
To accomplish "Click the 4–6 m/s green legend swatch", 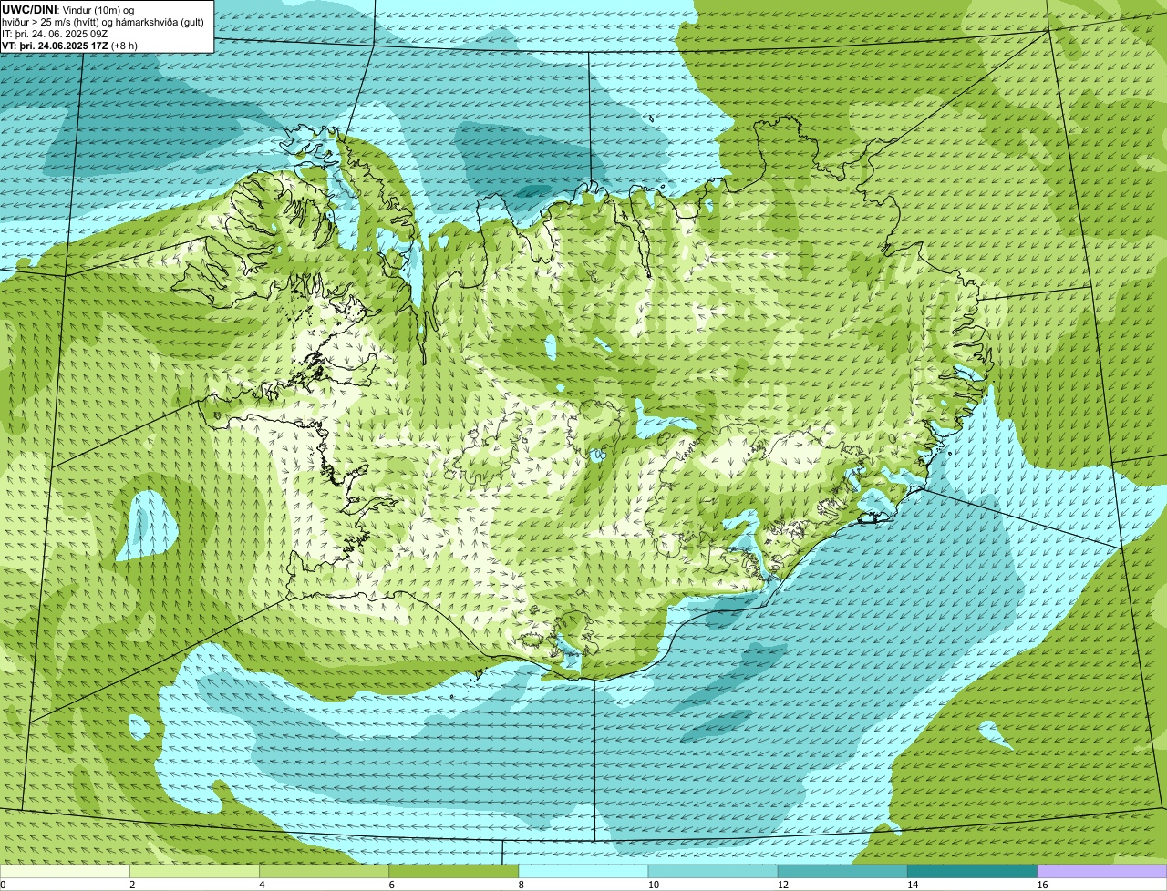I will [325, 872].
